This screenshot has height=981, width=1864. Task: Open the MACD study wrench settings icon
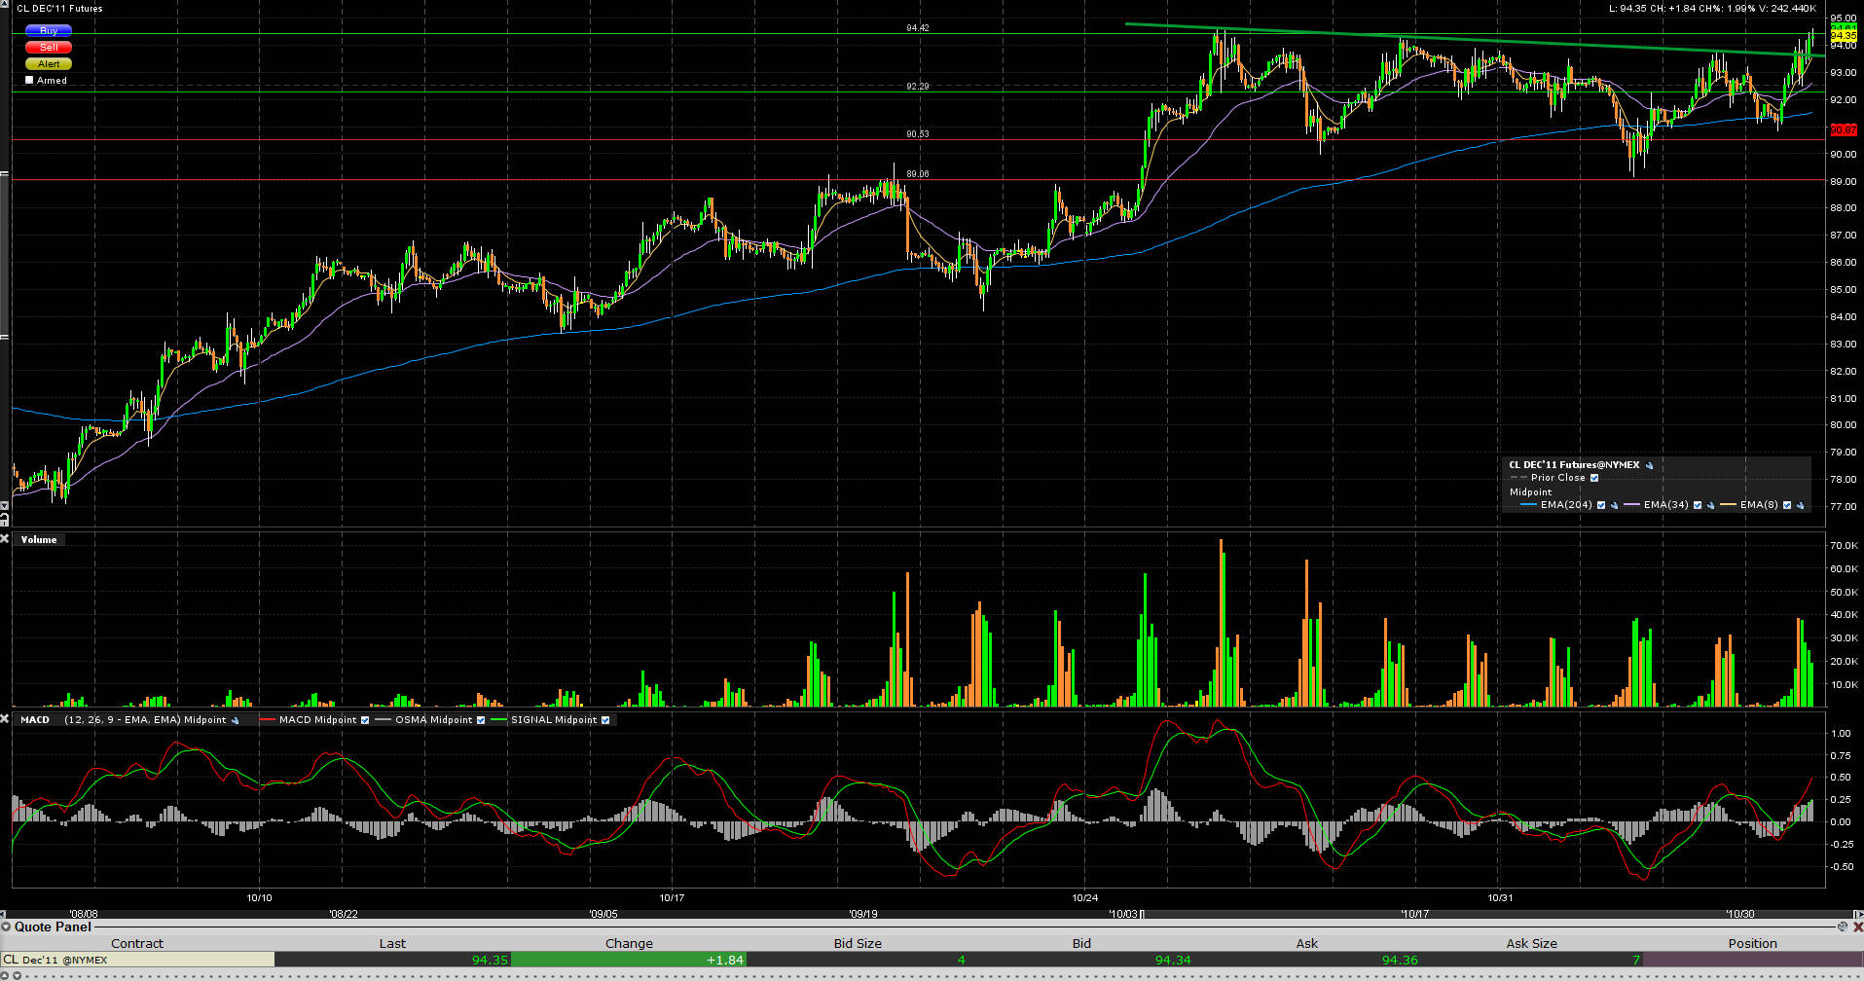click(235, 720)
